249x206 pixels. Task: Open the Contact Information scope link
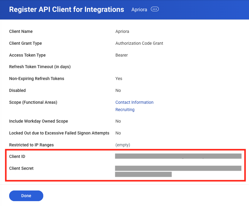point(134,102)
